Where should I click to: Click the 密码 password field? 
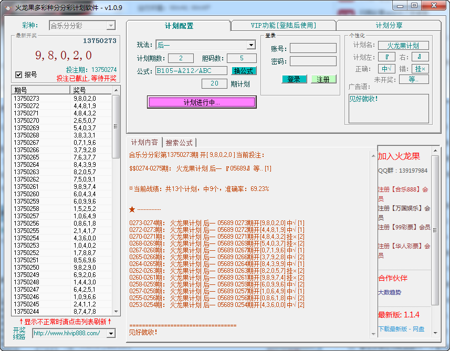pyautogui.click(x=313, y=61)
